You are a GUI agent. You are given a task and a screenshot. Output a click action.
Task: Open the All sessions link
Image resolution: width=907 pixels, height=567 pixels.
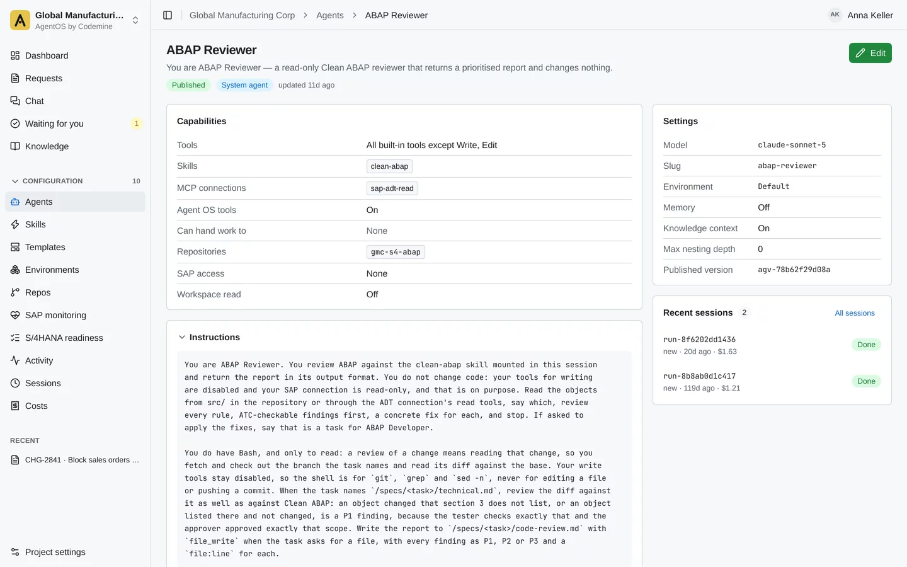(x=855, y=313)
